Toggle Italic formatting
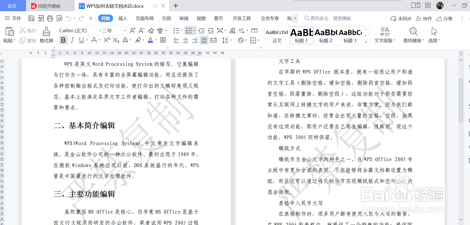Viewport: 470px width, 225px height. pos(72,40)
